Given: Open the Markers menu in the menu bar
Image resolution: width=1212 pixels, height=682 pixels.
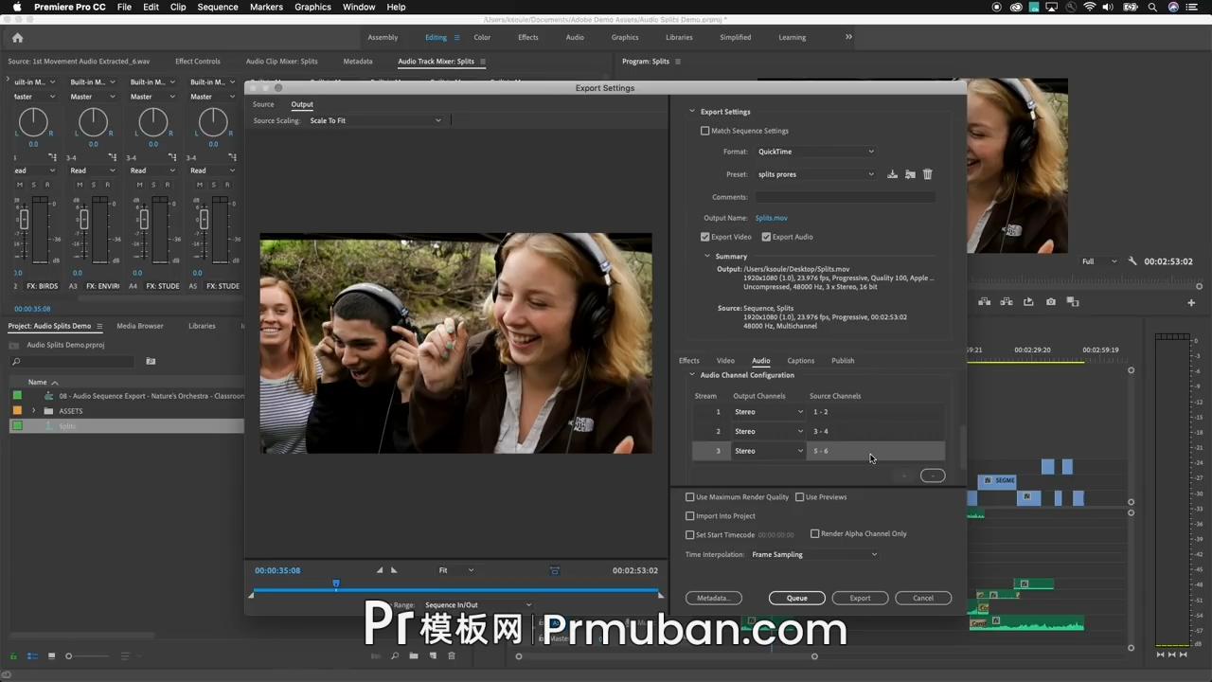Looking at the screenshot, I should click(266, 7).
